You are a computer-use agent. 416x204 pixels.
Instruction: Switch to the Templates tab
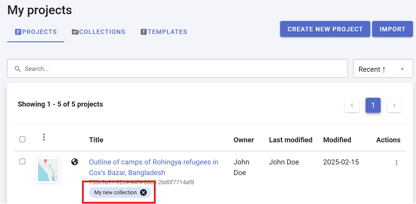pos(167,32)
